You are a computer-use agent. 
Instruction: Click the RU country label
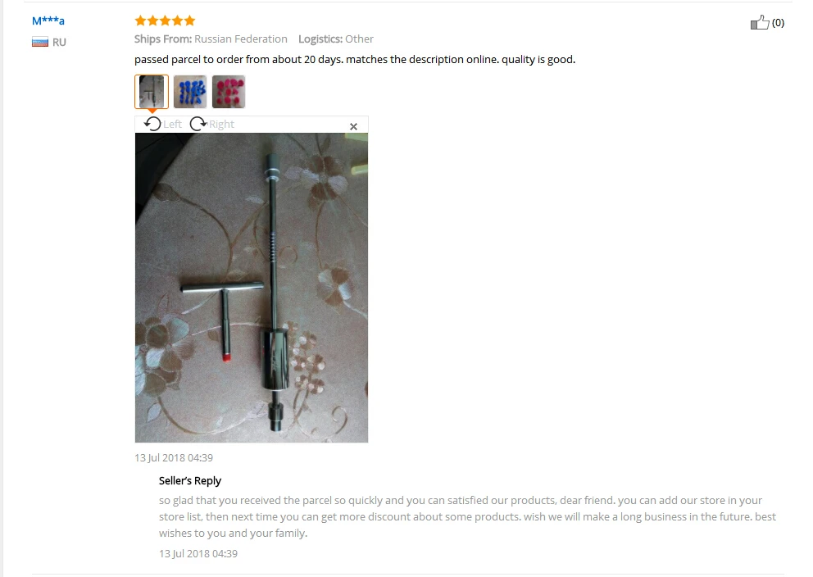coord(59,43)
